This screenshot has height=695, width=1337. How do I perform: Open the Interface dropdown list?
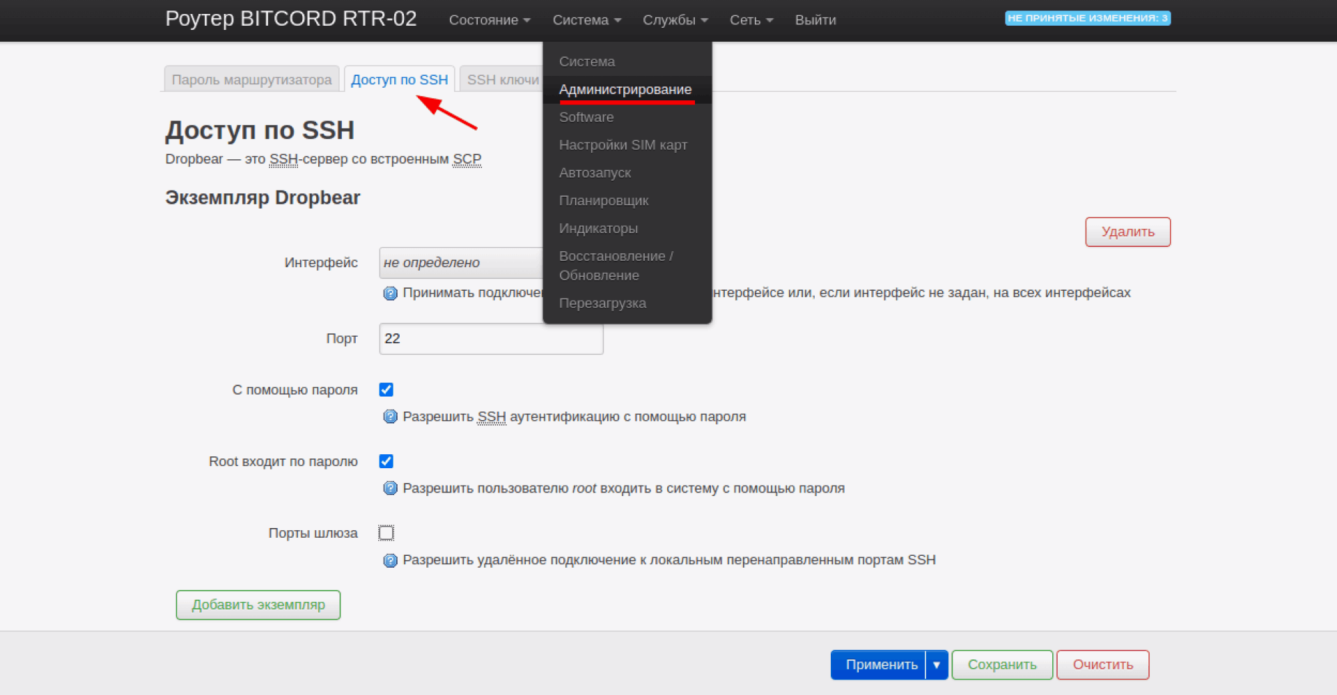click(x=461, y=263)
